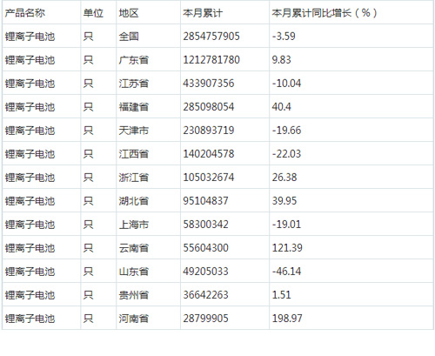
Task: Select 锂离子电池 in the 河南省 row
Action: point(30,319)
